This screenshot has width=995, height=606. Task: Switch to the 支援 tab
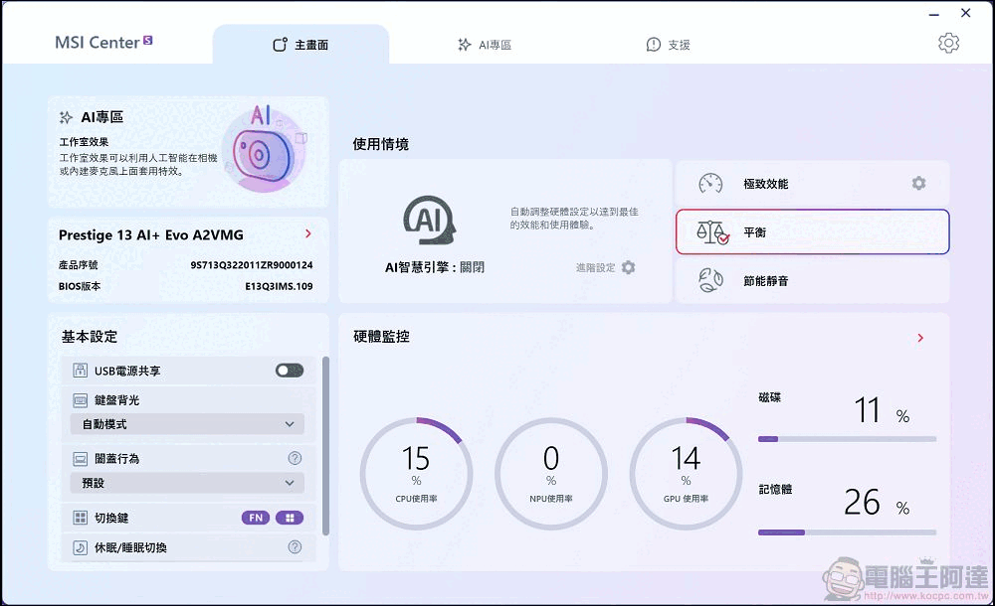point(668,45)
